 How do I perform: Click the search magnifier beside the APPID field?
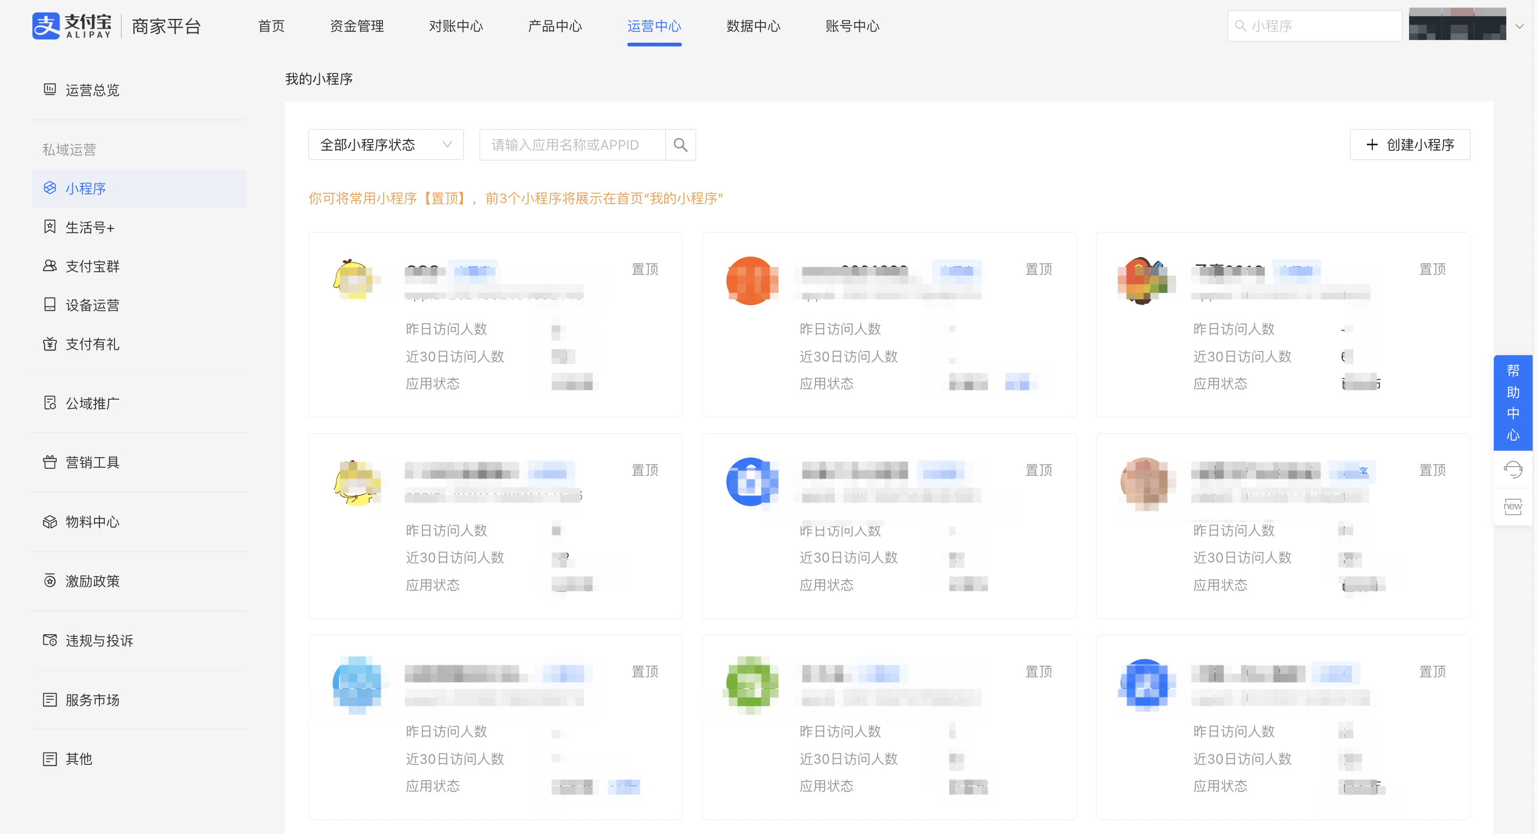point(680,145)
